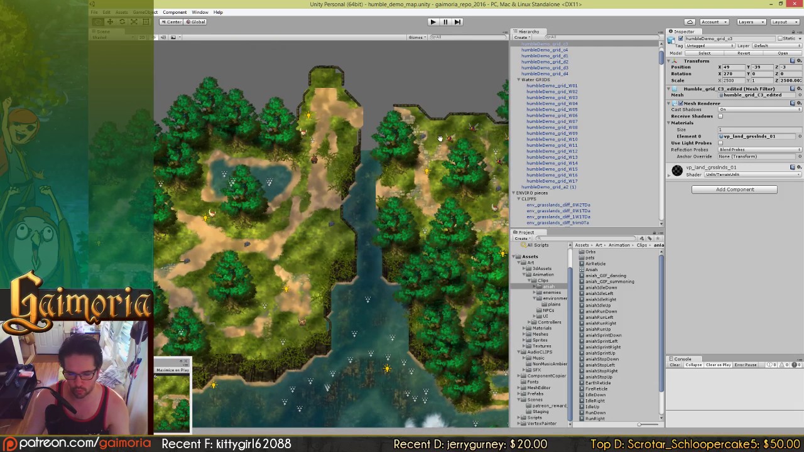Open the Account dropdown

(x=713, y=22)
